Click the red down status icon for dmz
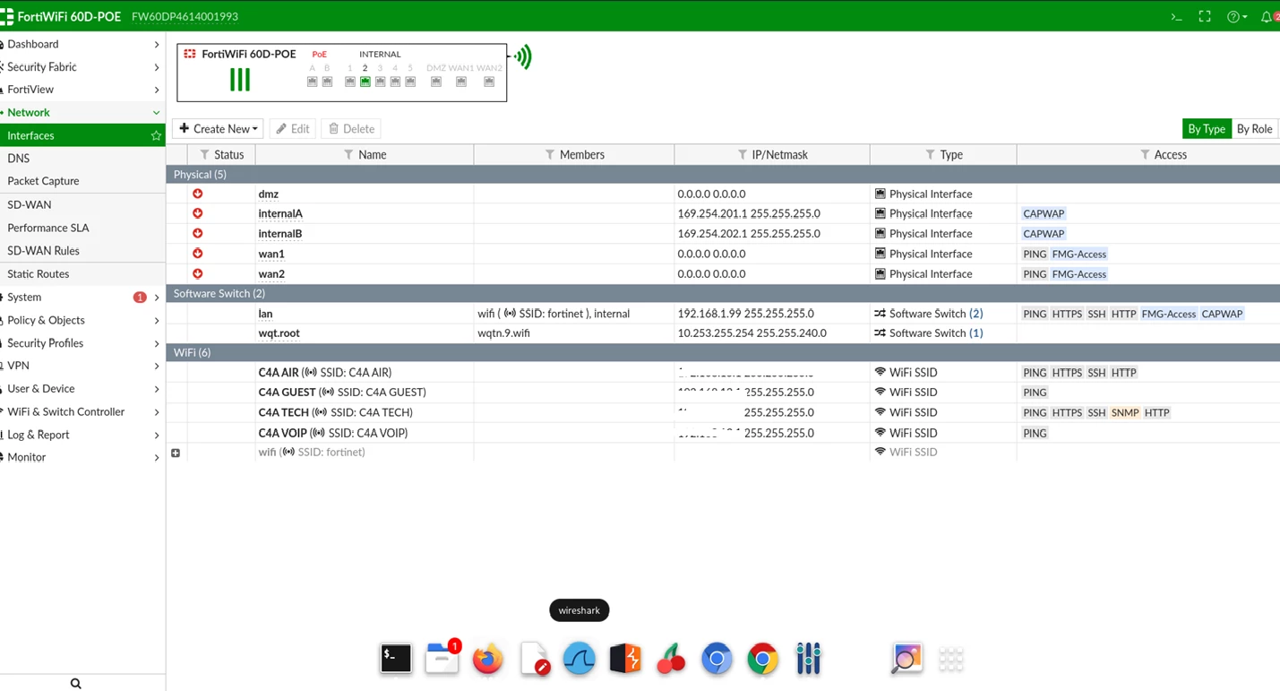The image size is (1280, 691). pyautogui.click(x=198, y=194)
